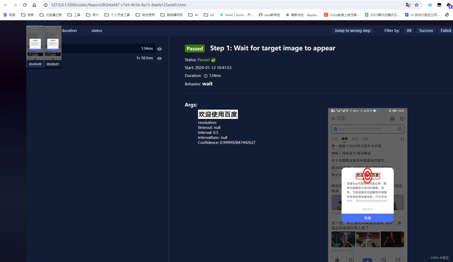Open the UI 自动化测试立项 bookmark
453x262 pixels.
coord(422,15)
